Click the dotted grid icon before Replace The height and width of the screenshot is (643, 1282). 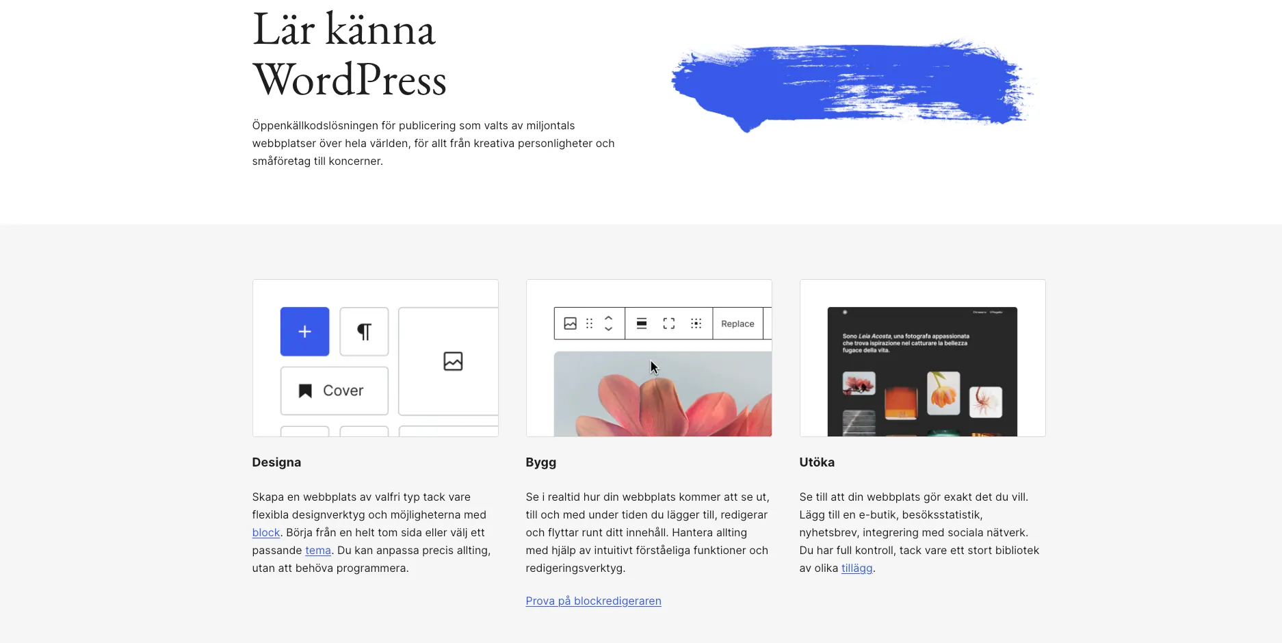[x=696, y=324]
